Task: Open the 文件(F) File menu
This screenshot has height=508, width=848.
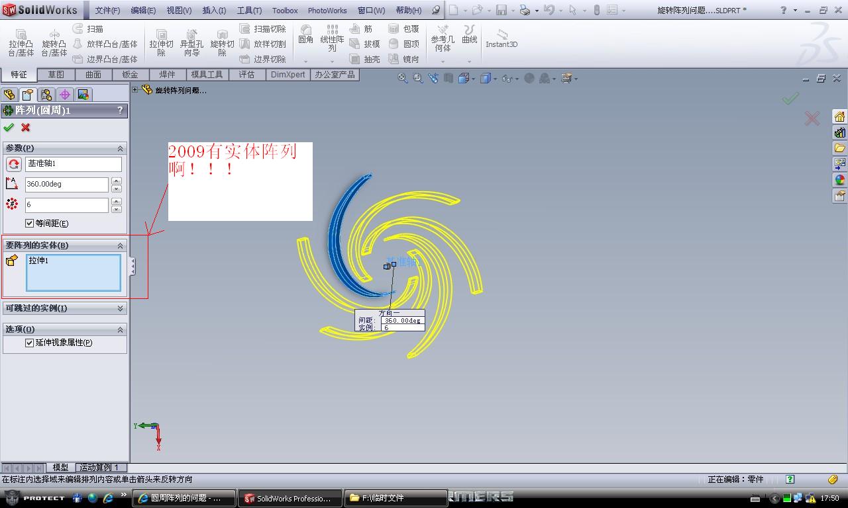Action: tap(107, 11)
